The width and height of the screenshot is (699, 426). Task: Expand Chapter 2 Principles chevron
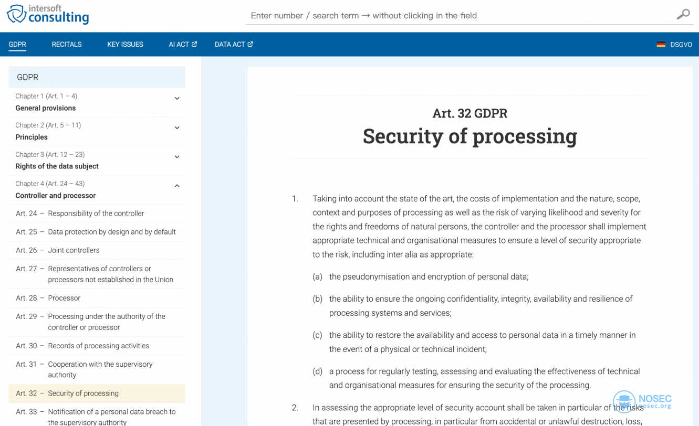tap(177, 128)
